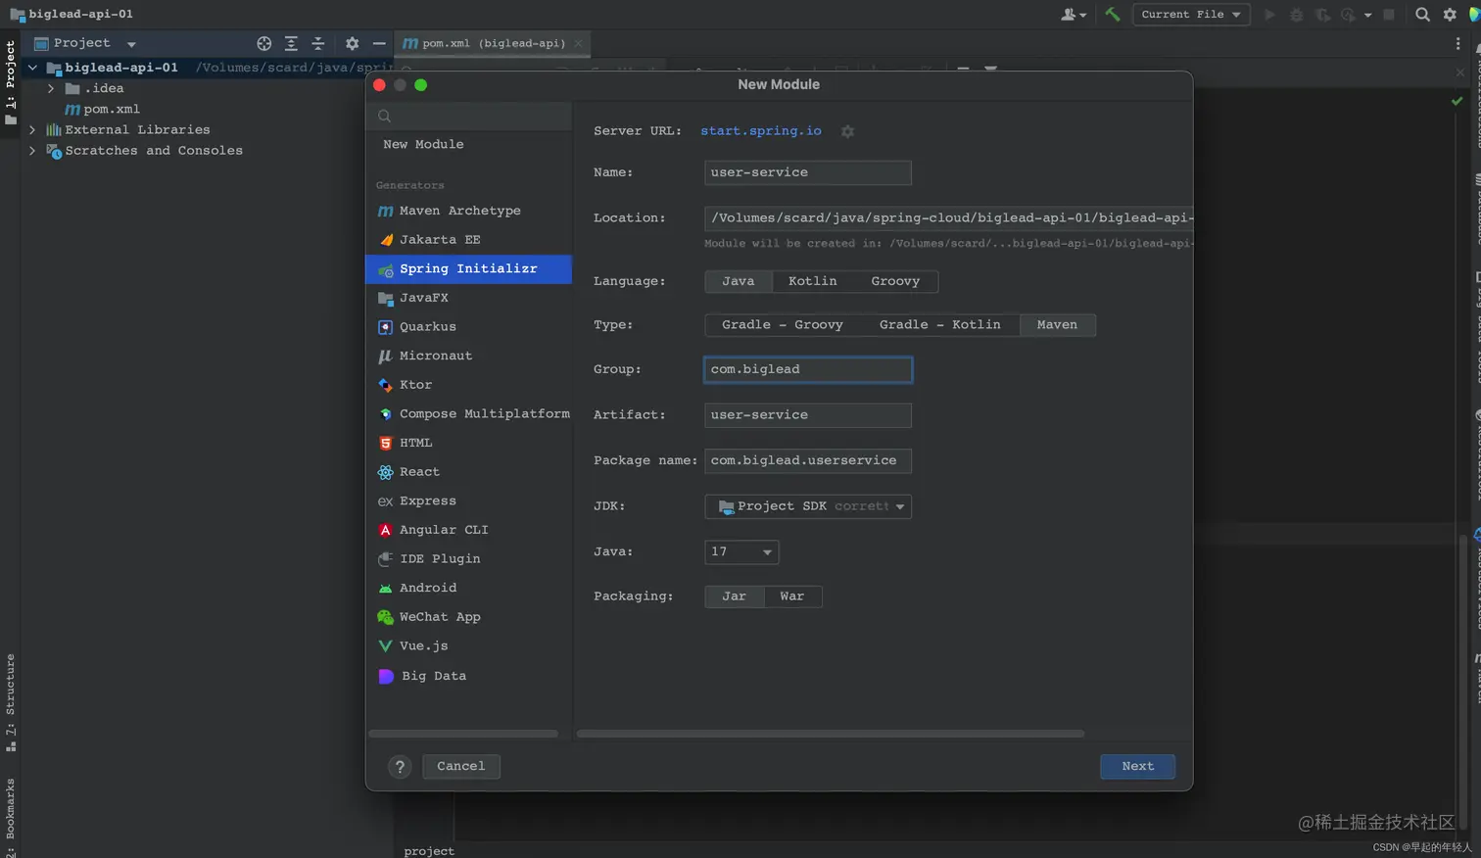
Task: Choose Java language option
Action: pyautogui.click(x=739, y=282)
